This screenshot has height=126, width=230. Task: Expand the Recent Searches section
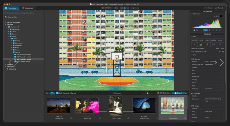[6, 22]
